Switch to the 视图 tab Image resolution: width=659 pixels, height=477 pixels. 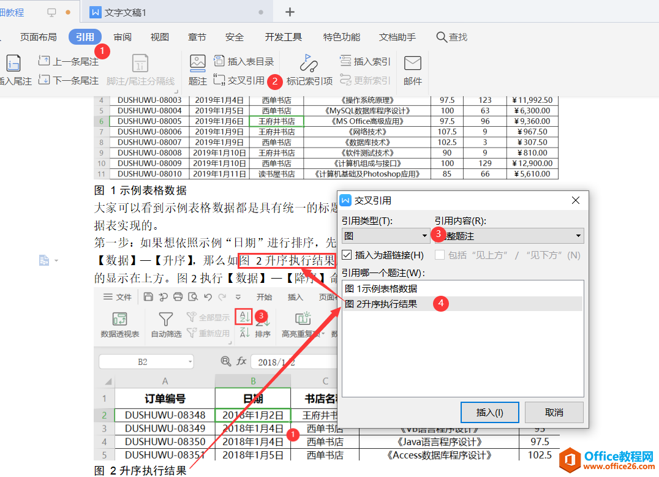click(x=160, y=37)
